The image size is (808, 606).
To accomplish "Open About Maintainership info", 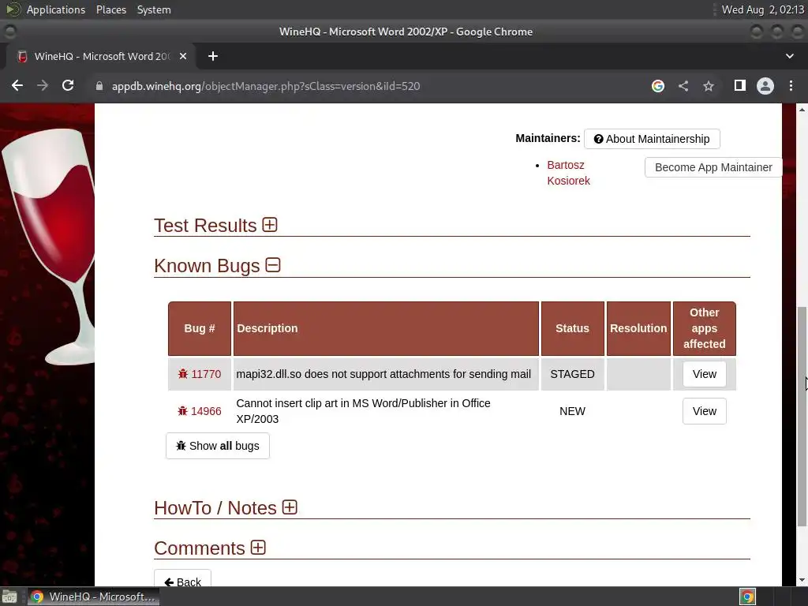I will [x=652, y=139].
